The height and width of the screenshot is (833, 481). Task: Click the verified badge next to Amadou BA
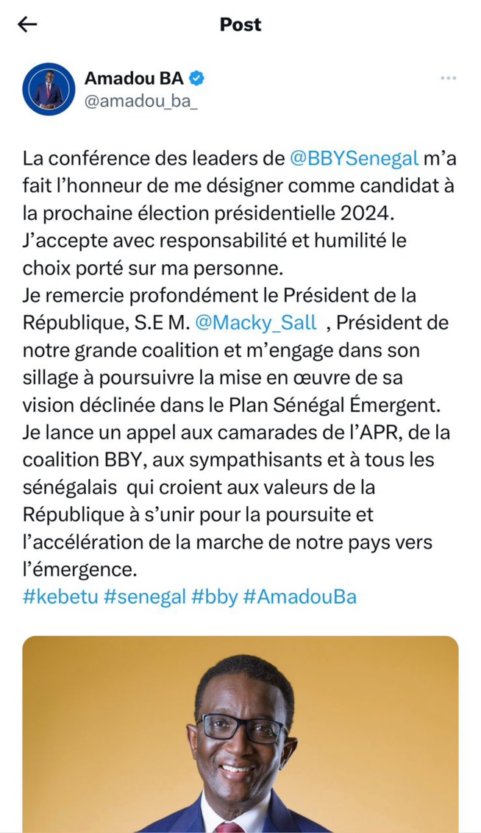[x=196, y=77]
